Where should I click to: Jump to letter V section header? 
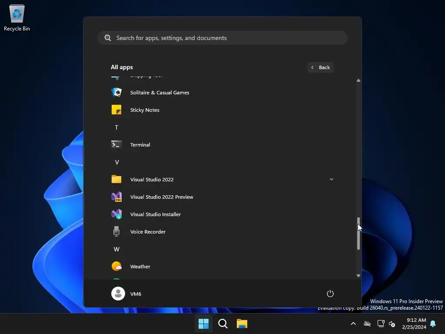[116, 162]
